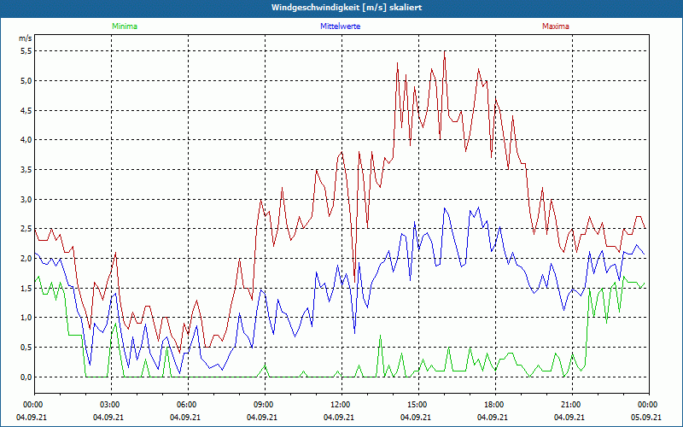
Task: Click the "21:00" time label
Action: point(571,405)
